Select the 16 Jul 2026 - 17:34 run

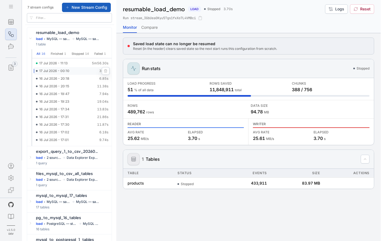tap(72, 109)
